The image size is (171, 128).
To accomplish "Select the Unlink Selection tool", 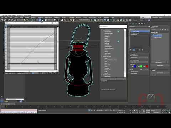I will (11, 20).
